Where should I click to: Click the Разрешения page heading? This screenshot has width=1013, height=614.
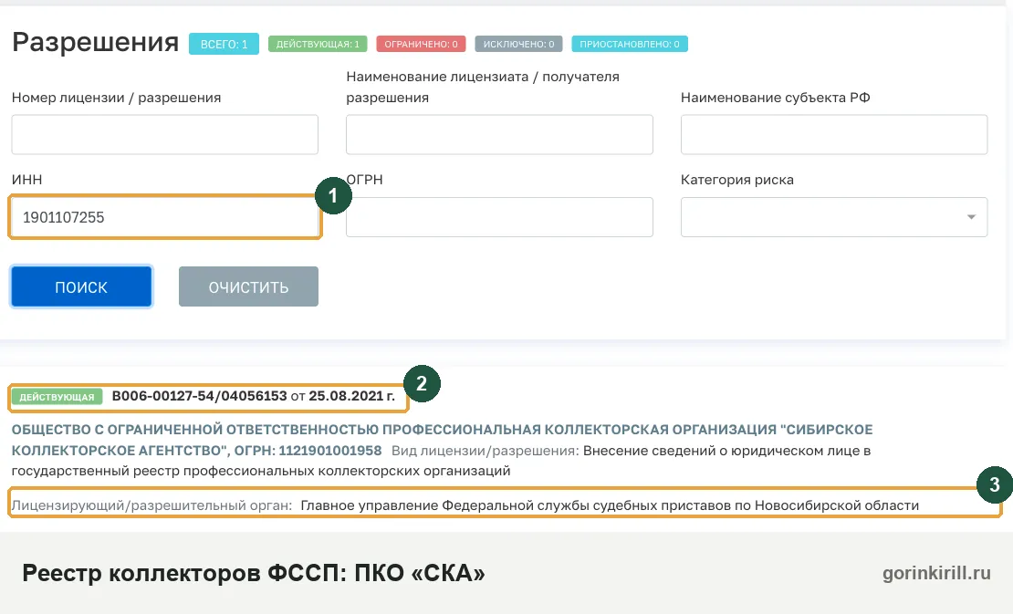click(96, 42)
